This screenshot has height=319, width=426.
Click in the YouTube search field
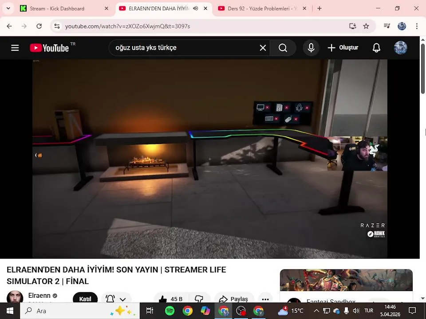185,48
